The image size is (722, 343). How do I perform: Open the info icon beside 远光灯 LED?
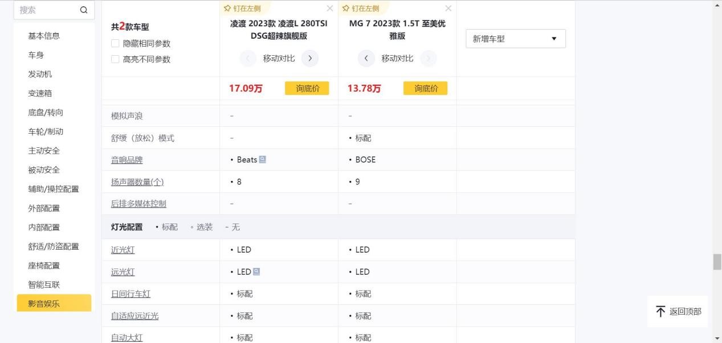[x=256, y=272]
